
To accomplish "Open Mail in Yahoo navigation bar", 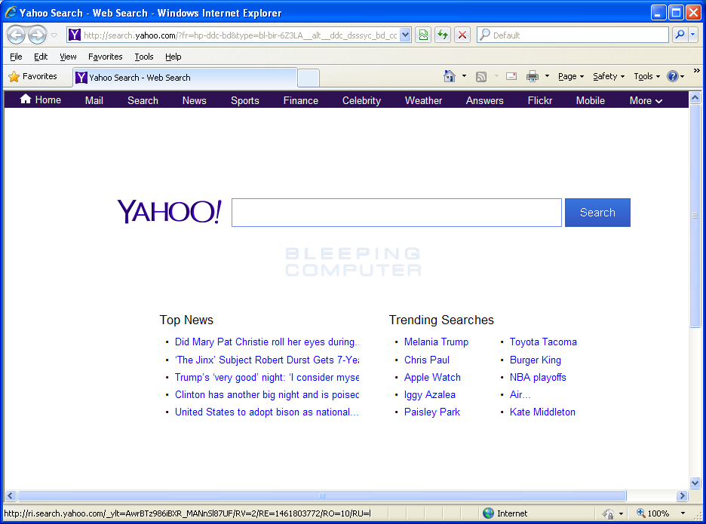I will pyautogui.click(x=94, y=100).
